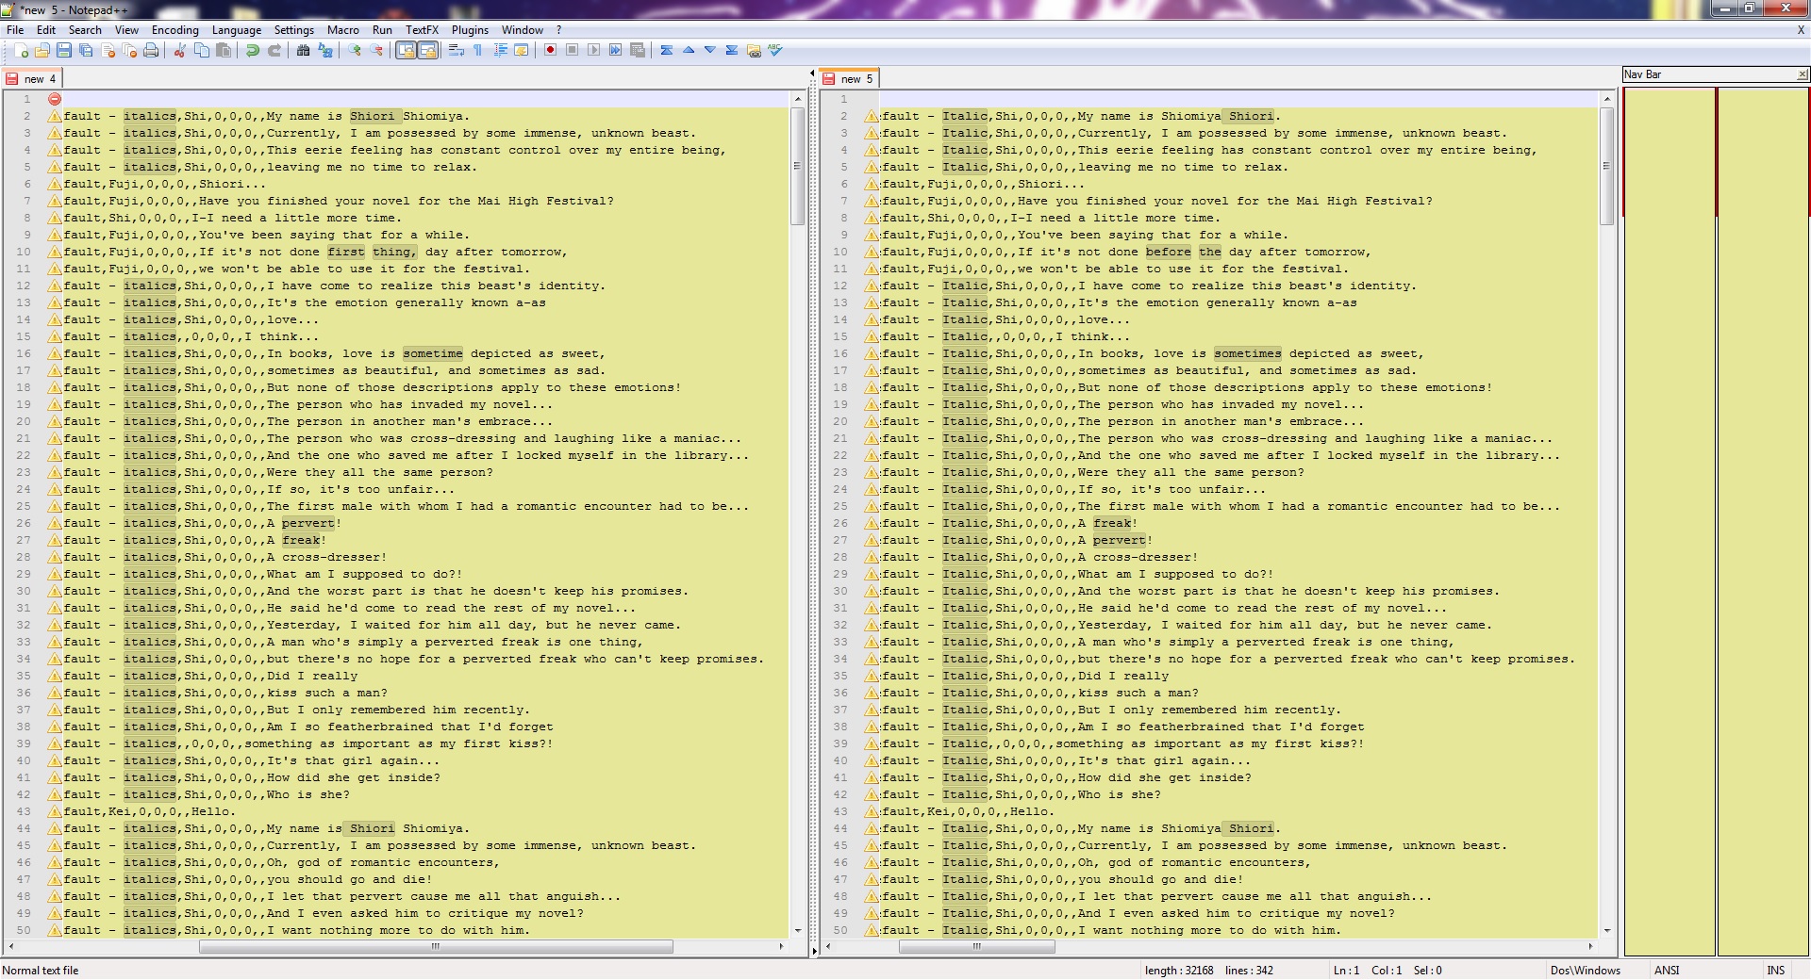Click the down arrow of the new 5 vertical scrollbar
1811x980 pixels.
click(1607, 931)
